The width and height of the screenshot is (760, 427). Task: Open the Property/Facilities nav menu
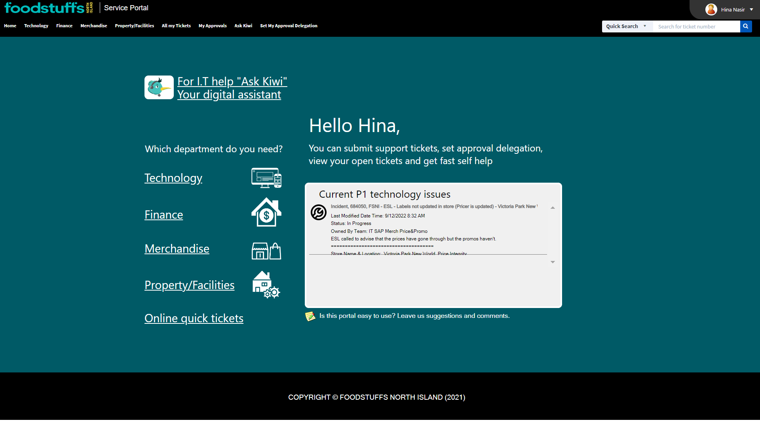[134, 26]
